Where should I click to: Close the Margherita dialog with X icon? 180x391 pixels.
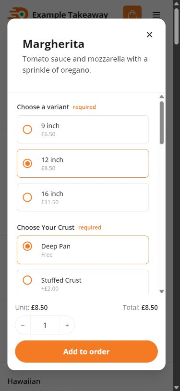click(149, 35)
